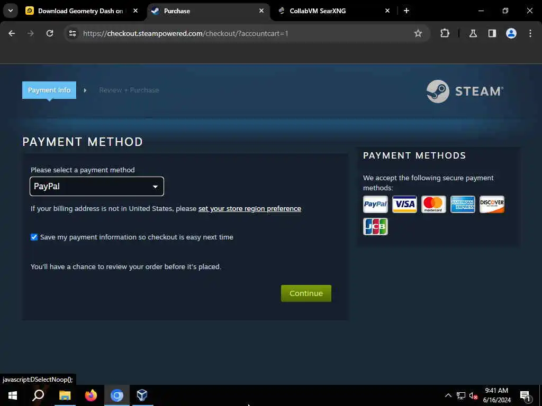Select the Payment Info step tab
542x406 pixels.
tap(49, 90)
